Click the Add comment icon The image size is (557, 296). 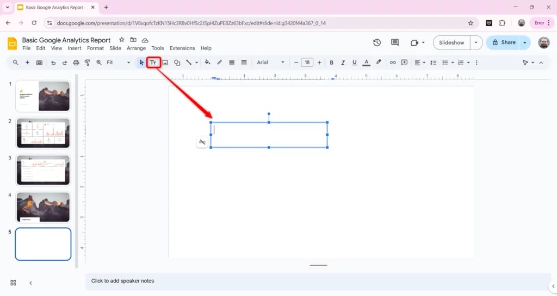click(x=404, y=63)
